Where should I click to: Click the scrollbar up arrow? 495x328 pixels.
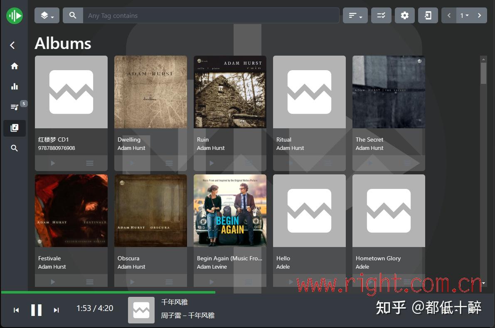tap(483, 59)
